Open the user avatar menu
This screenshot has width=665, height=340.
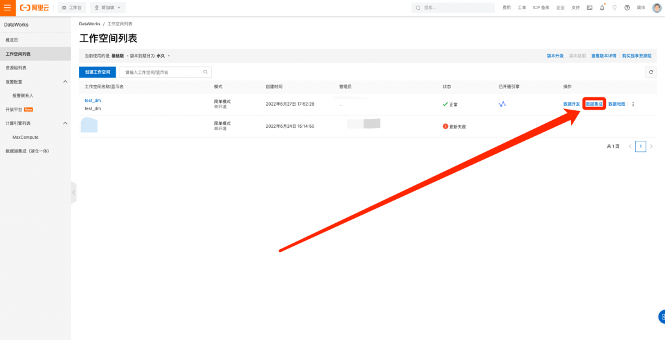[x=657, y=8]
